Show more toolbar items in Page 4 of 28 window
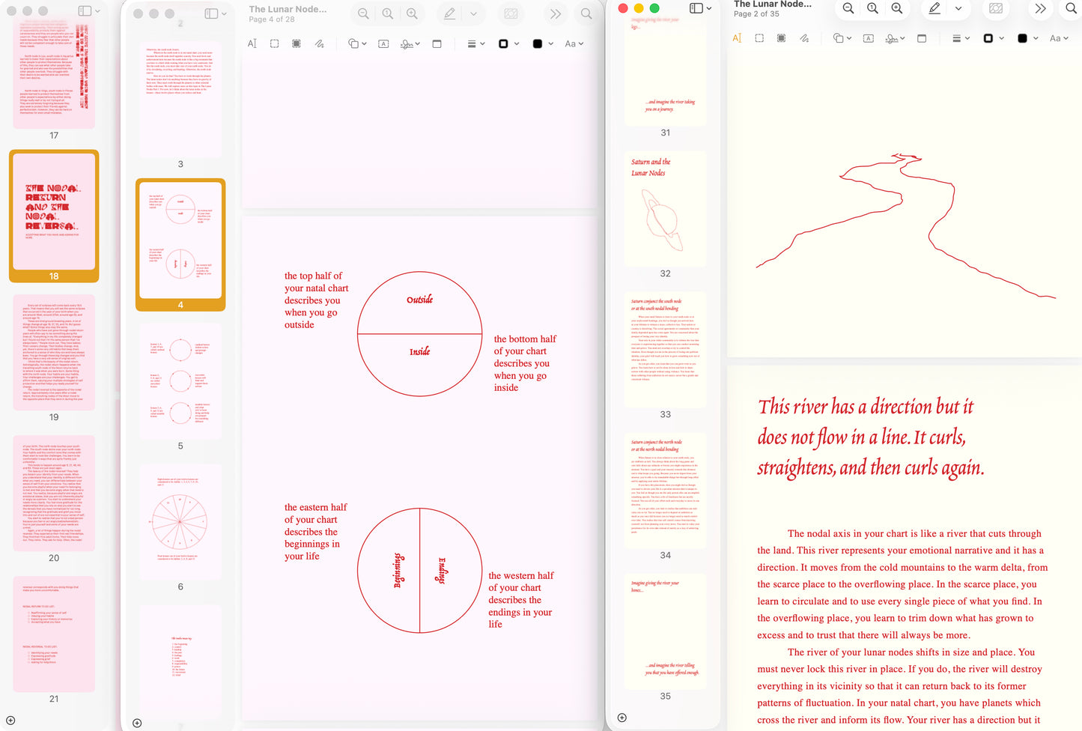Image resolution: width=1082 pixels, height=731 pixels. pos(555,13)
